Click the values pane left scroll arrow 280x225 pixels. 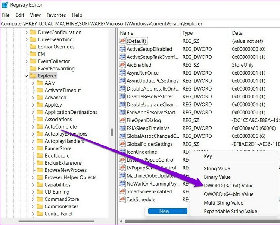tap(121, 221)
